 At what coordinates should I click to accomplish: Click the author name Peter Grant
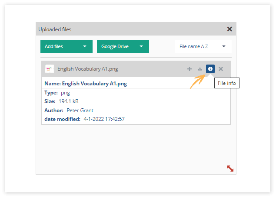80,110
